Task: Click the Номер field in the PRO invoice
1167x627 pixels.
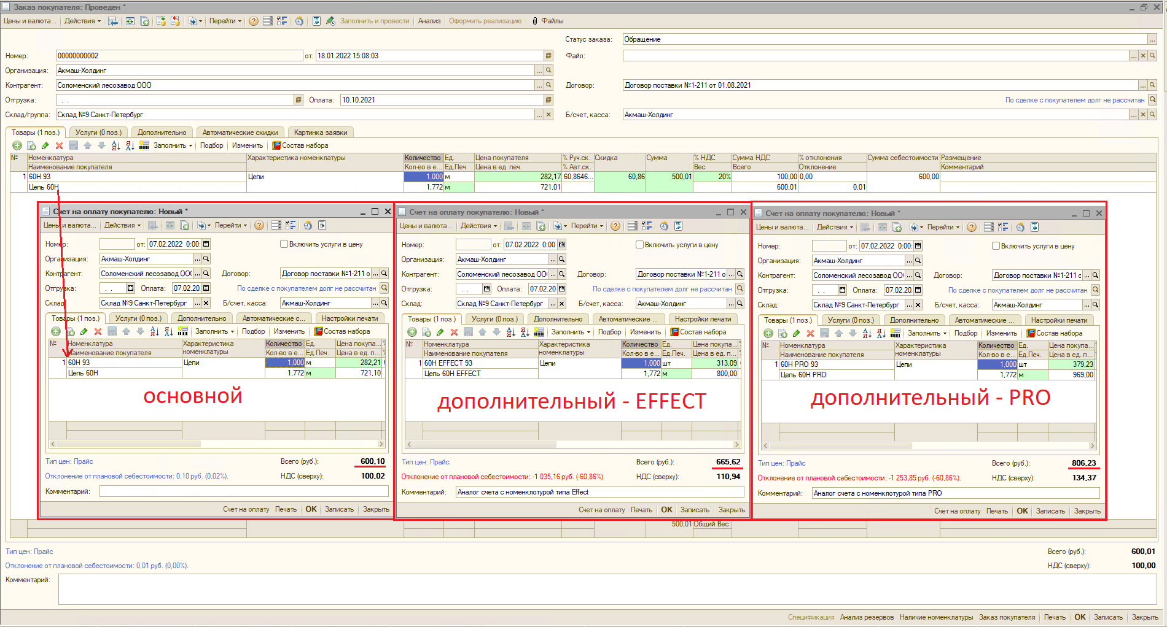Action: tap(829, 245)
